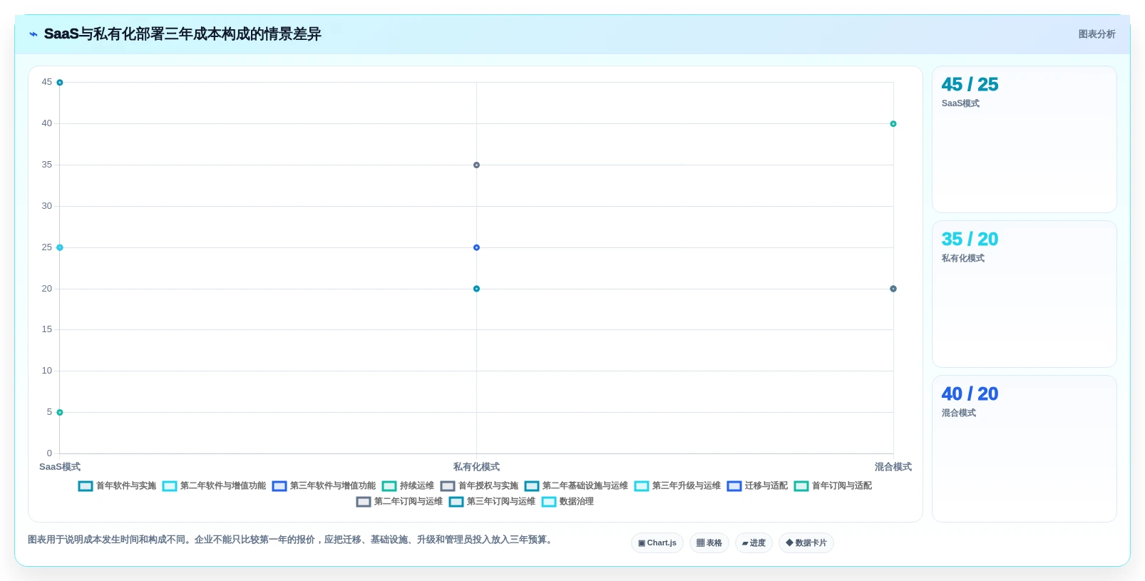The width and height of the screenshot is (1145, 581).
Task: Toggle the 第三年软件与增值功能 legend item
Action: pyautogui.click(x=324, y=485)
